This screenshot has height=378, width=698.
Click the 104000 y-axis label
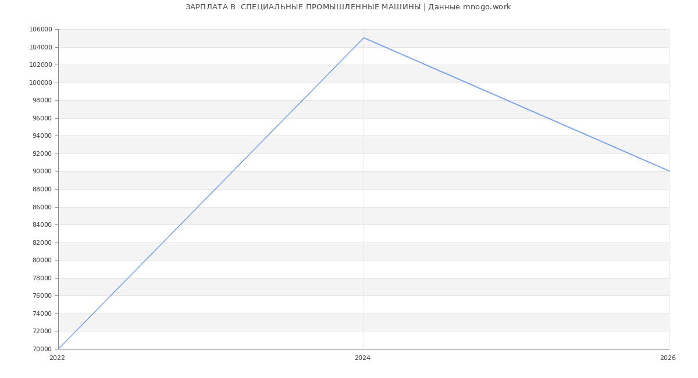(40, 47)
